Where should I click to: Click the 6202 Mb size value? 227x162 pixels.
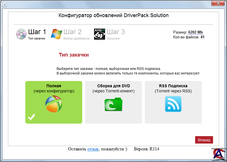pyautogui.click(x=195, y=32)
